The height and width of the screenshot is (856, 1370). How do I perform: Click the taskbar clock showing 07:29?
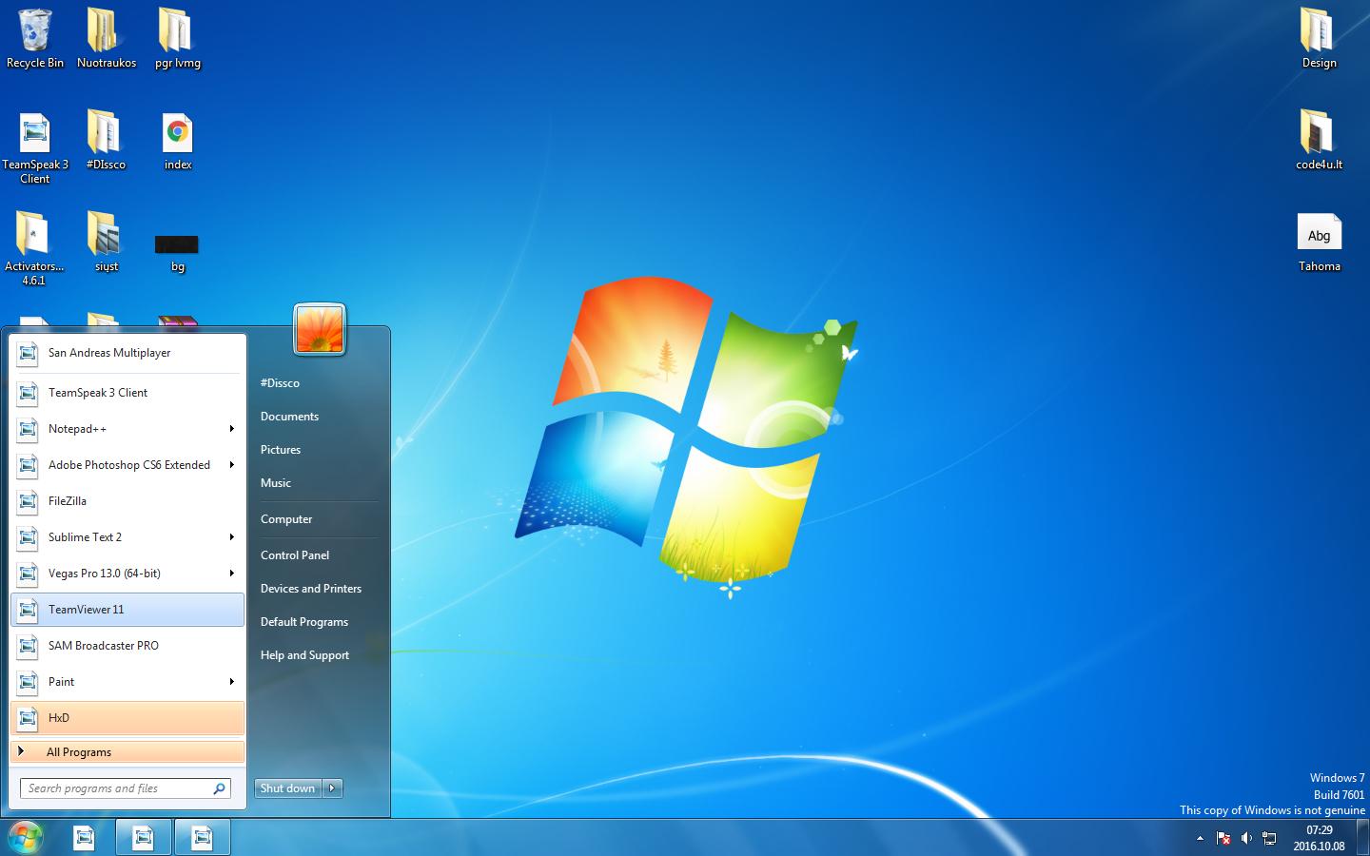1319,838
